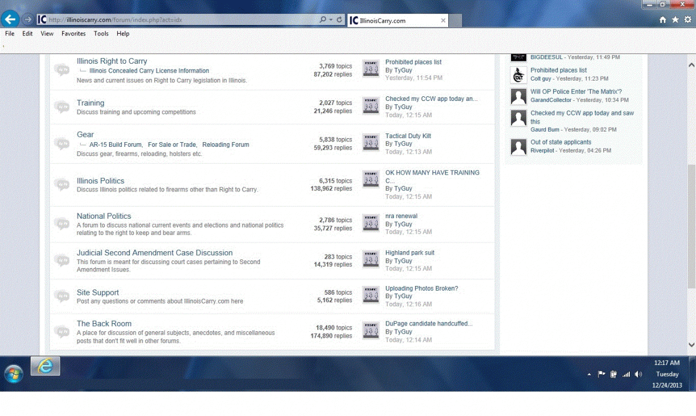Click GarandCollector avatar in sidebar
This screenshot has width=696, height=416.
point(519,96)
